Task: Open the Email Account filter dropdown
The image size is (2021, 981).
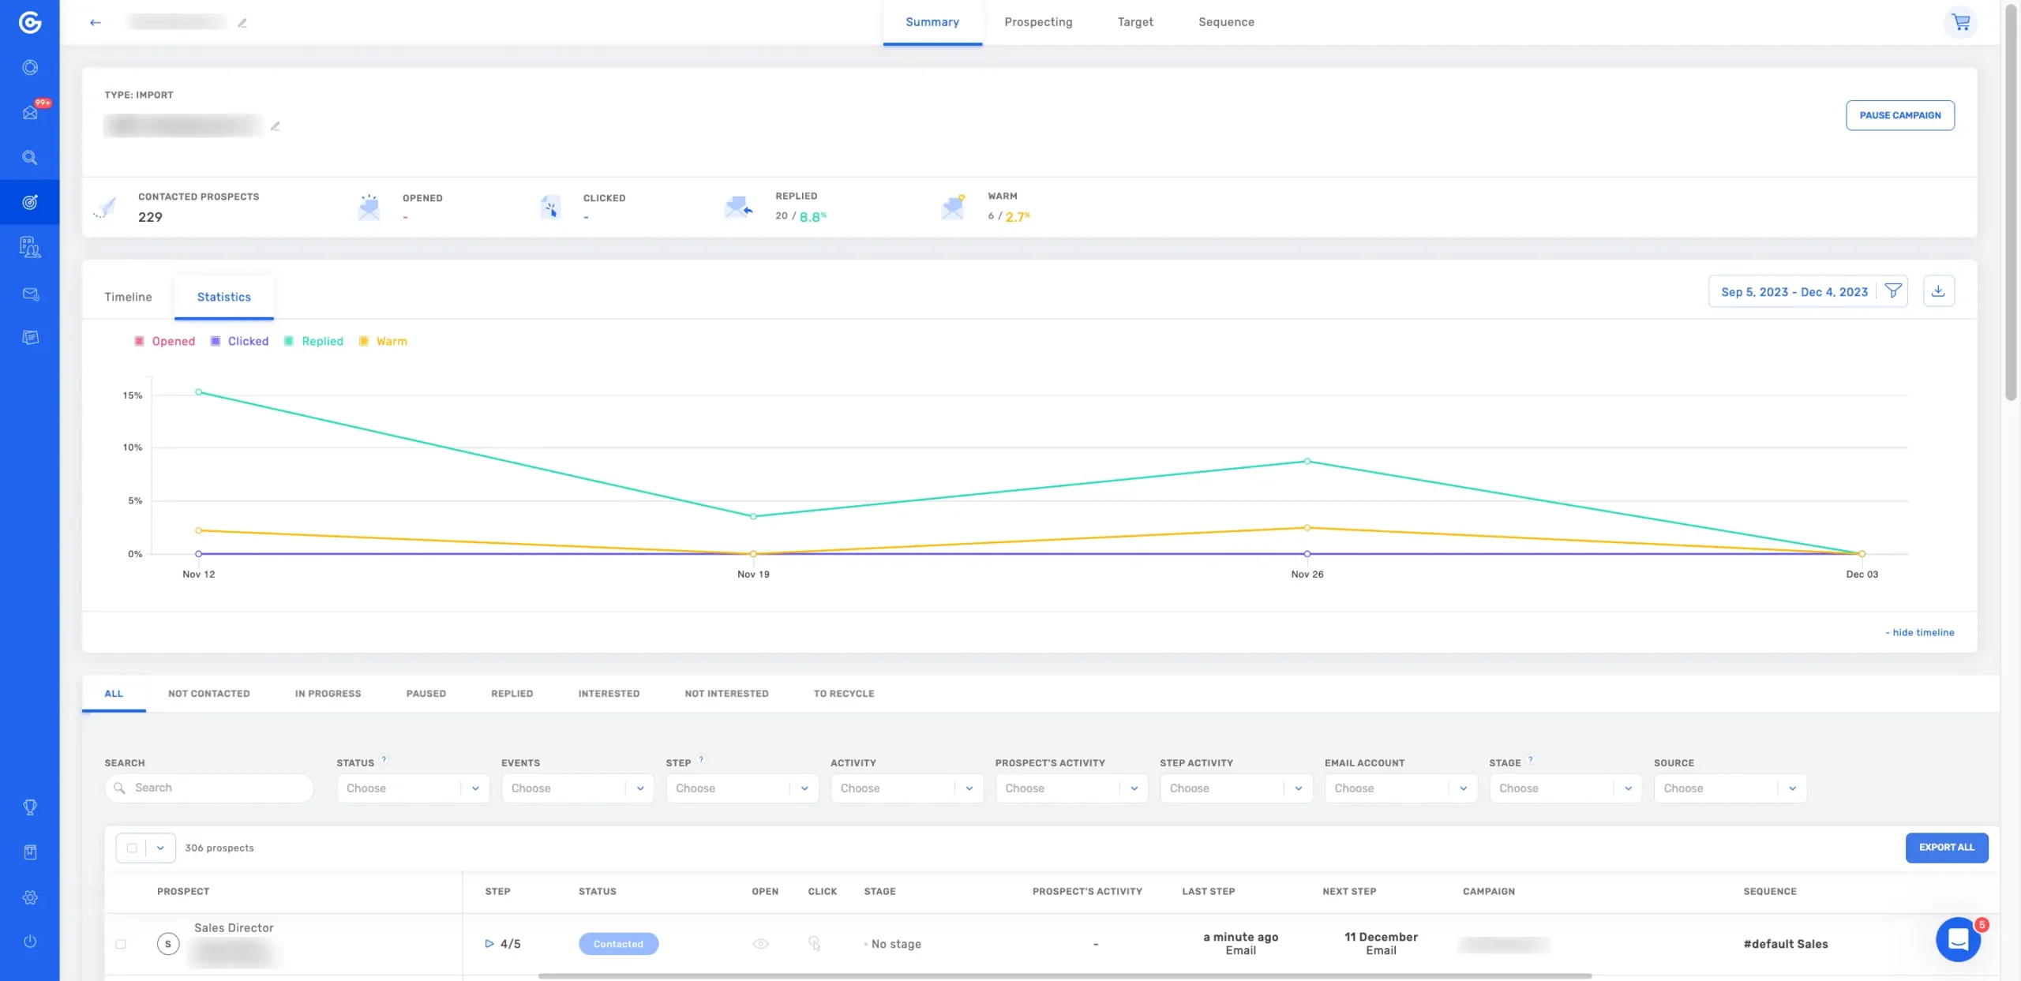Action: click(x=1400, y=788)
